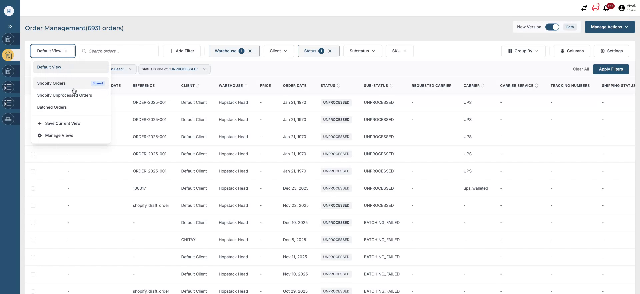The height and width of the screenshot is (294, 640).
Task: Open the Manage Actions dropdown
Action: 609,27
